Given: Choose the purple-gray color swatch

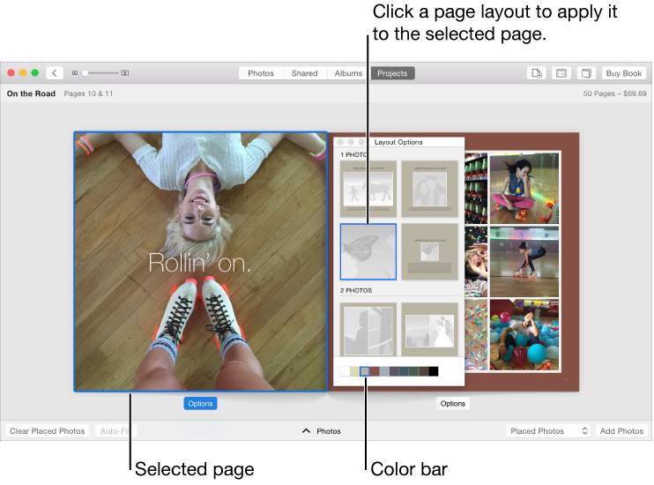Looking at the screenshot, I should pyautogui.click(x=394, y=371).
